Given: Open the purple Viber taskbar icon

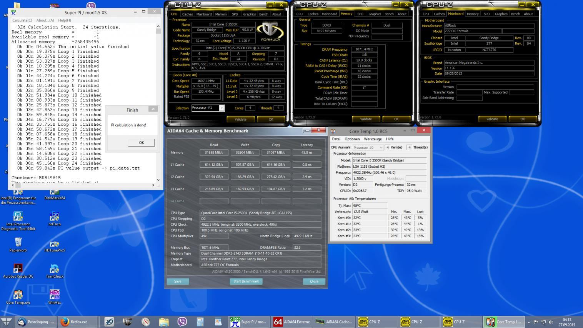Looking at the screenshot, I should [x=182, y=322].
